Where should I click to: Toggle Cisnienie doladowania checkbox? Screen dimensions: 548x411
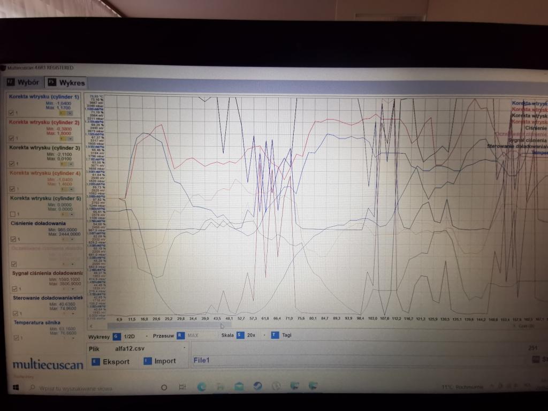13,239
